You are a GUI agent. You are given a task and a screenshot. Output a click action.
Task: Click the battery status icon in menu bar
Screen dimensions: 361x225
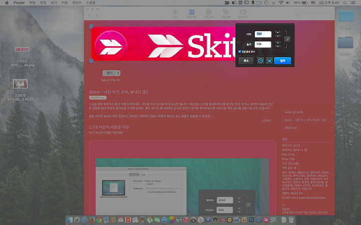(x=305, y=3)
